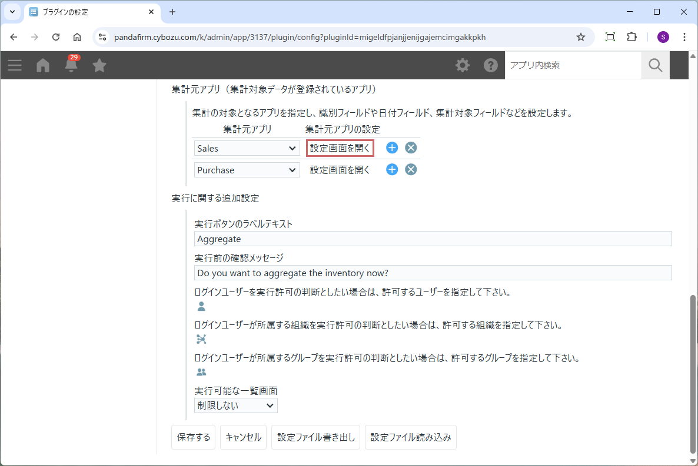
Task: Select the プラグインの設定 browser tab
Action: pyautogui.click(x=91, y=12)
